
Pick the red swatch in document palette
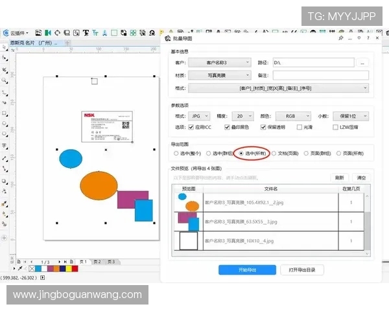(x=75, y=269)
